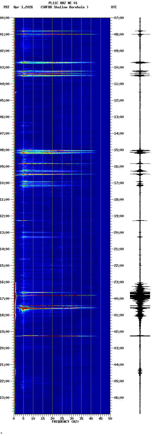Click the 18:00 label on PDT axis
This screenshot has height=436, width=152.
pyautogui.click(x=5, y=315)
